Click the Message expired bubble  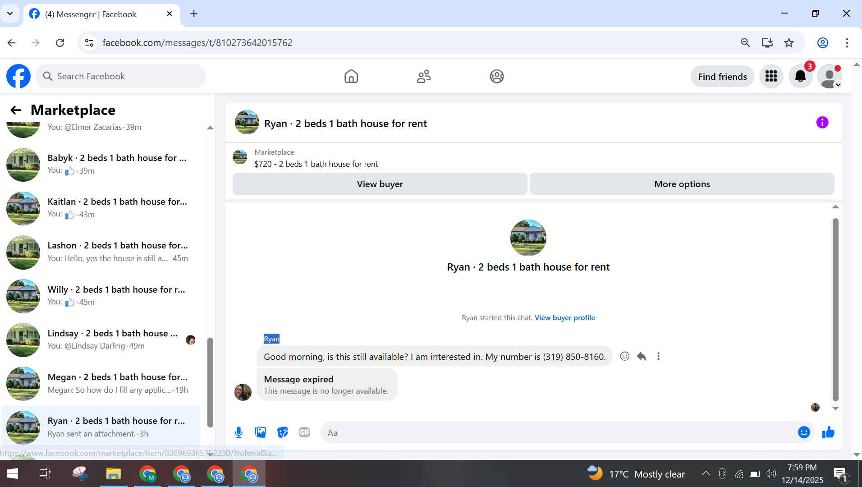click(327, 385)
